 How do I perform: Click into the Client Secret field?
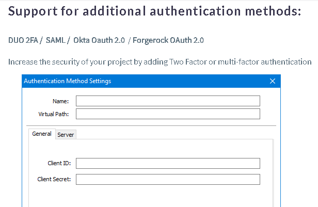(168, 179)
